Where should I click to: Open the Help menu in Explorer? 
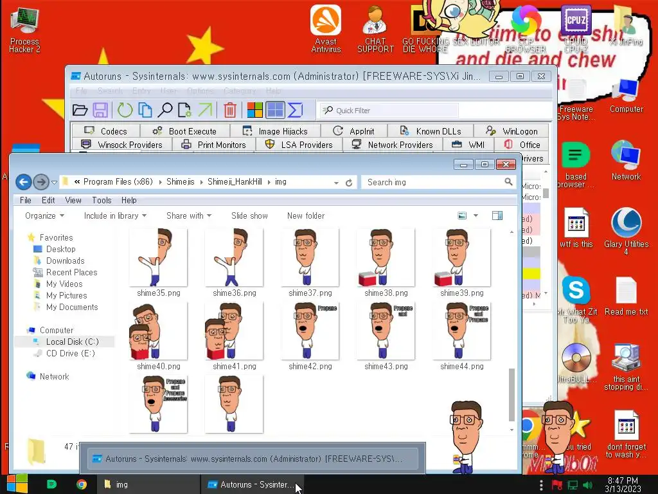[129, 201]
